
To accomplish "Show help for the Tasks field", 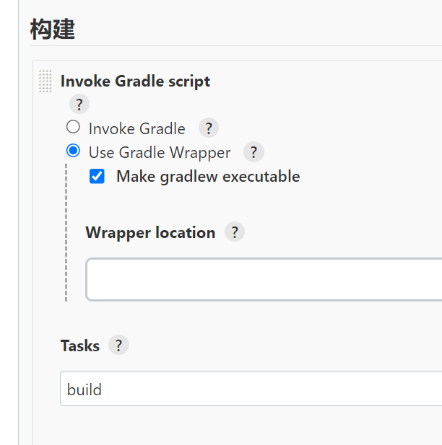I will (x=118, y=345).
